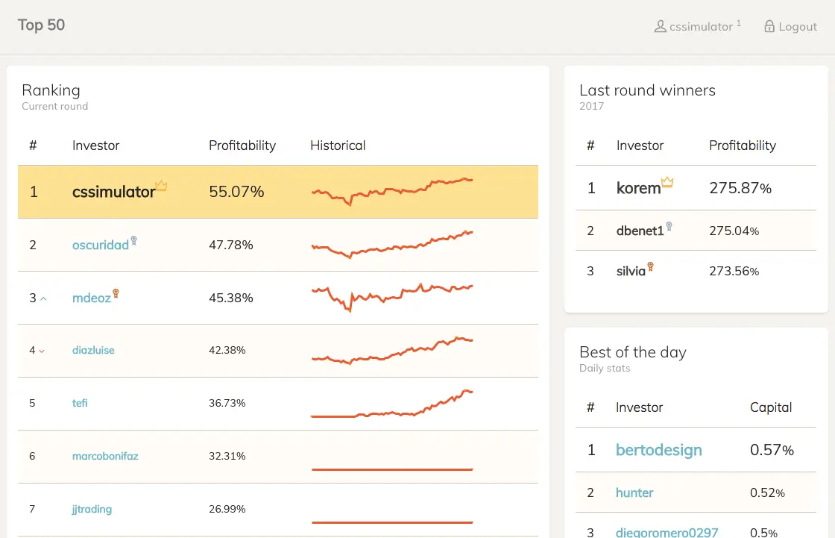Click the mdeoz historical sparkline chart
The width and height of the screenshot is (835, 538).
(392, 298)
